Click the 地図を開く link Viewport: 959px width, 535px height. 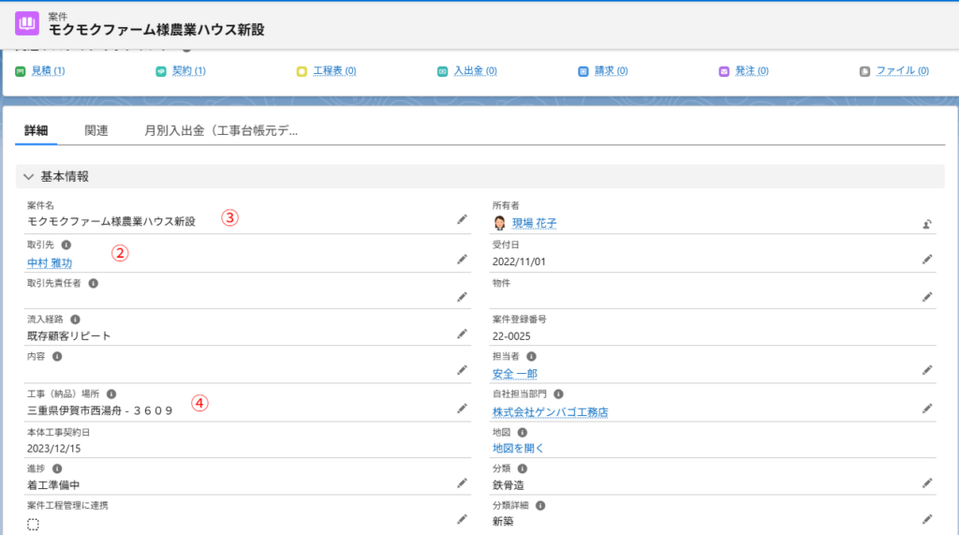(x=518, y=448)
